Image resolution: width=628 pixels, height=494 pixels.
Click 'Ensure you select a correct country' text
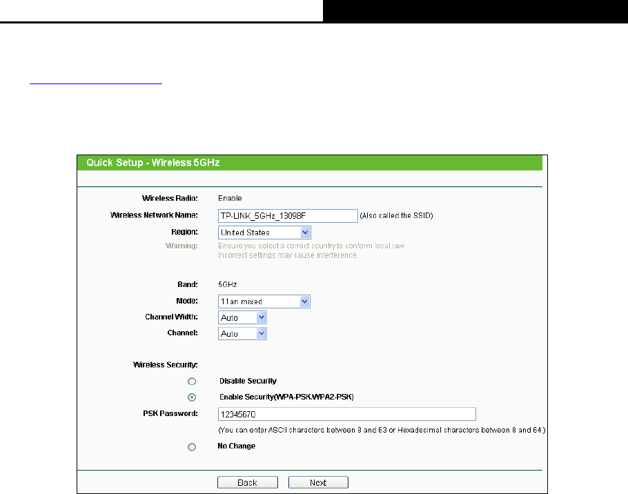coord(312,246)
